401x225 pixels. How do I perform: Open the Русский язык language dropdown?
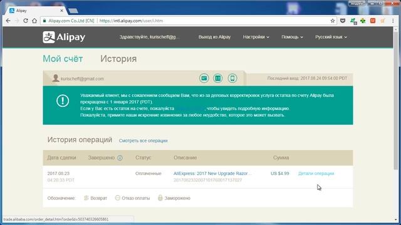click(331, 37)
